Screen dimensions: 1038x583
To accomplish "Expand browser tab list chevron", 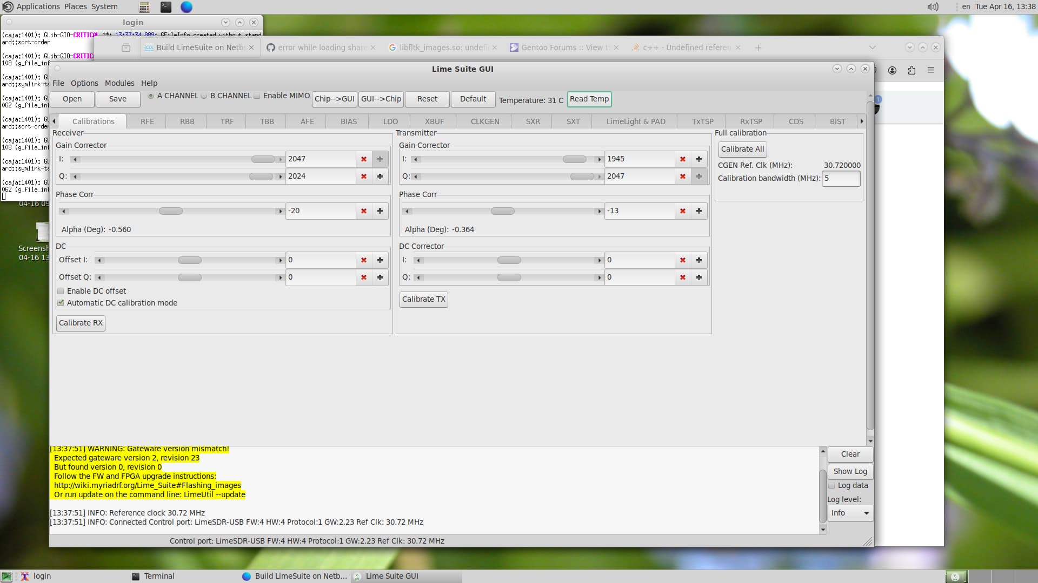I will 872,48.
